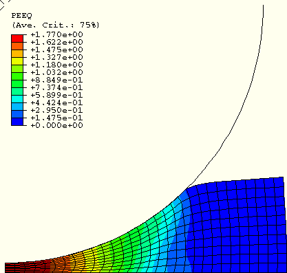Click the triad icon in top-left corner
The width and height of the screenshot is (287, 273).
click(x=3, y=3)
